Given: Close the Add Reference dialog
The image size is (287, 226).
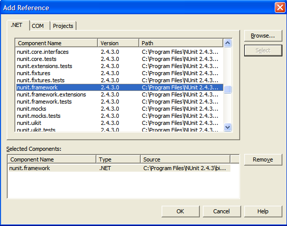Looking at the screenshot, I should 280,8.
